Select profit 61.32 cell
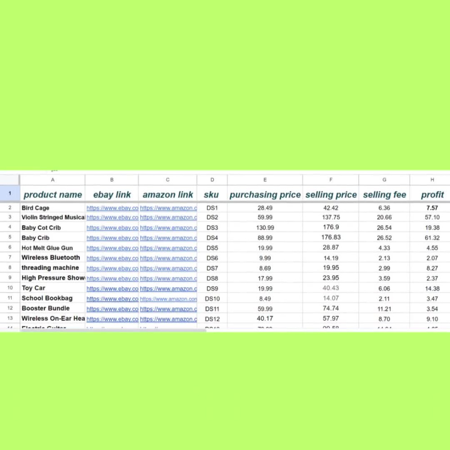The image size is (450, 450). click(430, 238)
